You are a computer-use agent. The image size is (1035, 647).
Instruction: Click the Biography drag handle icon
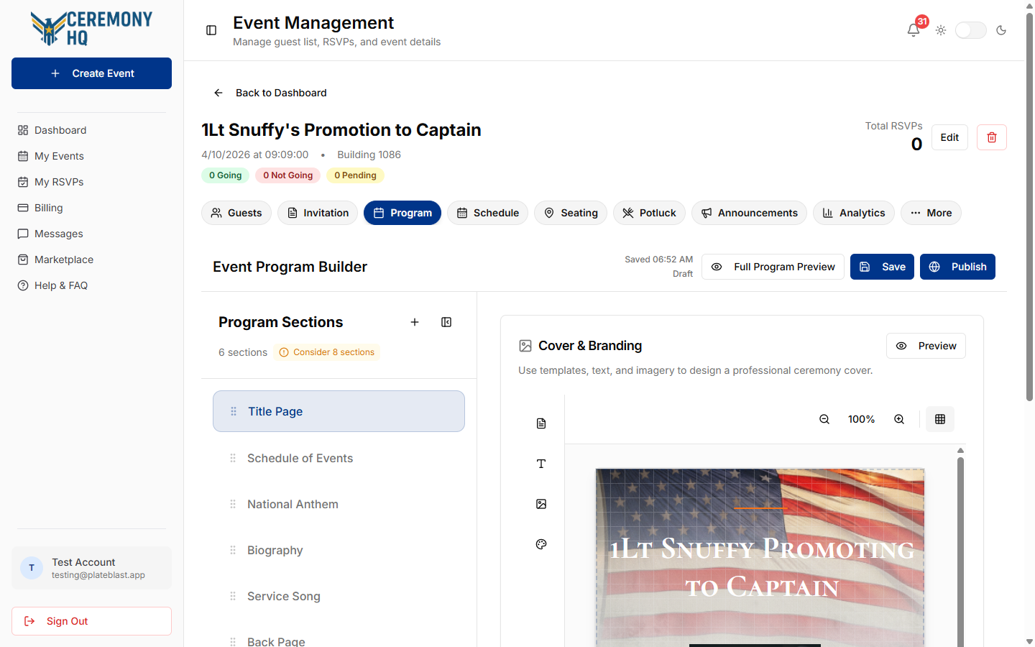[233, 550]
